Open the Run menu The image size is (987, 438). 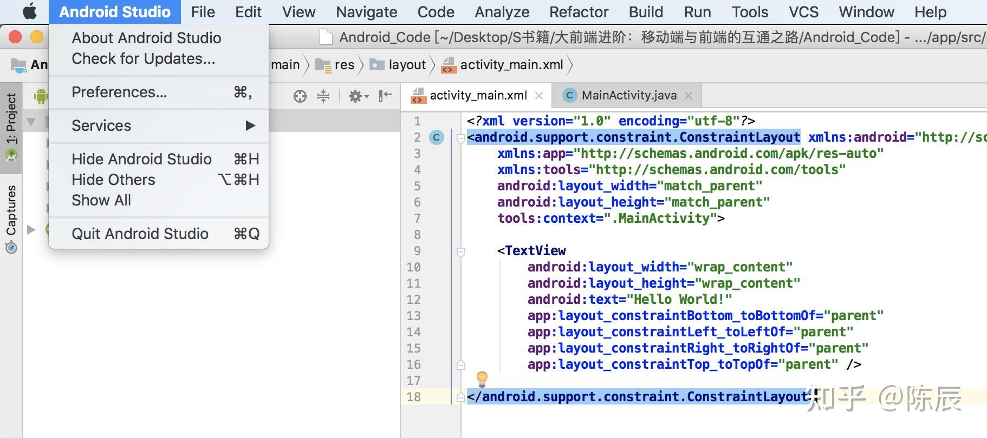pos(698,12)
